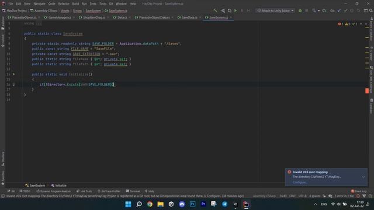Open the dotTrace Profiler tool window
Viewport: 374px width, 210px height.
pos(109,191)
